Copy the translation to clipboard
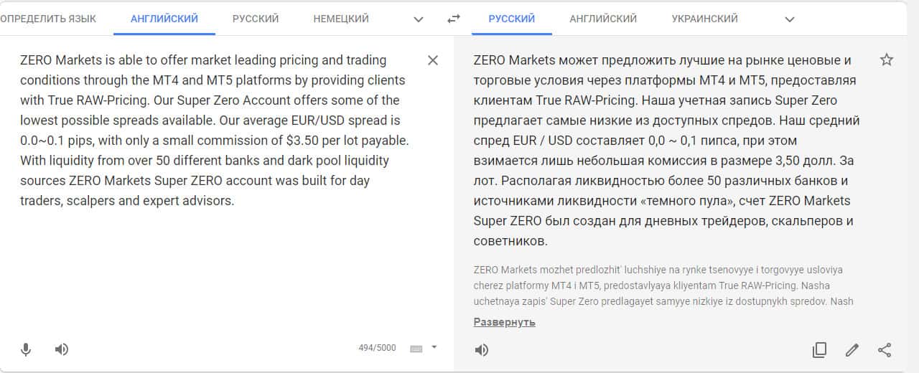The width and height of the screenshot is (919, 373). coord(819,350)
